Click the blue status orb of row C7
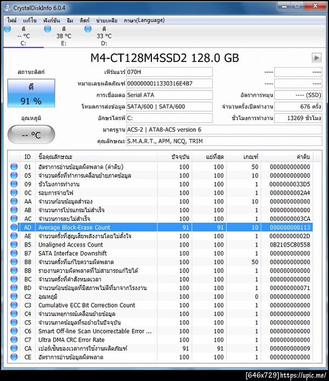The width and height of the screenshot is (329, 381). pos(14,340)
